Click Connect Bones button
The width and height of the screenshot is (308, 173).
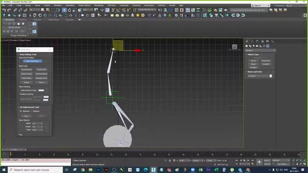(x=41, y=74)
